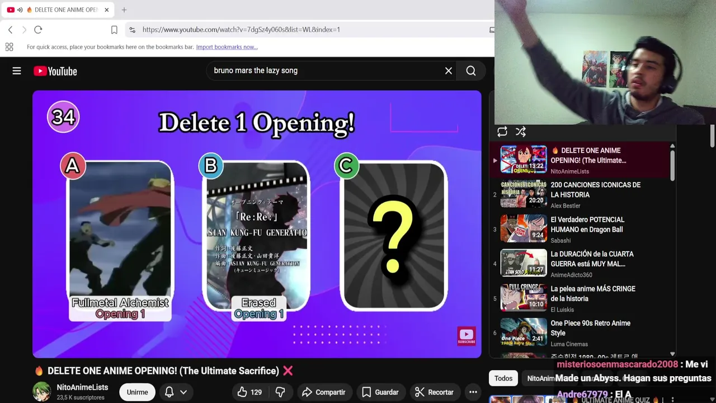Play 200 CANCIONES ICONICAS DE LA HISTORIA
This screenshot has width=716, height=403.
(524, 194)
